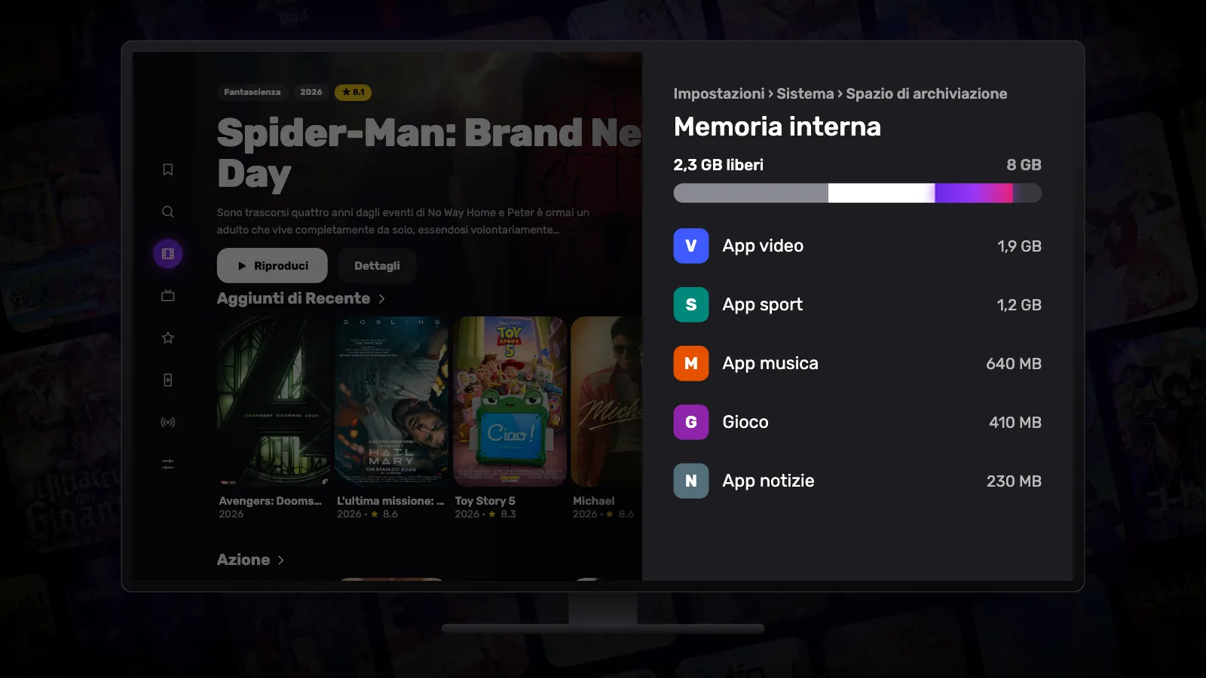Viewport: 1206px width, 678px height.
Task: Click the '640 MB' size value
Action: click(1014, 364)
